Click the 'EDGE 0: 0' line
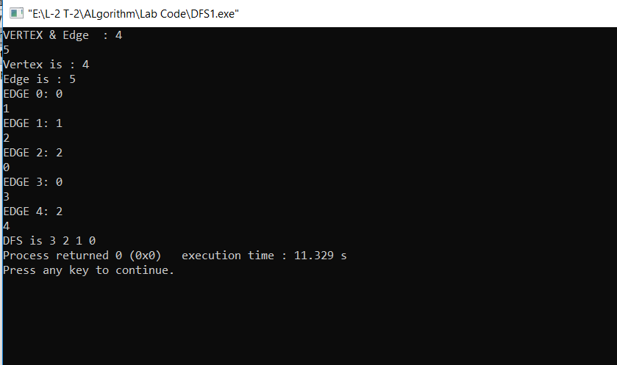Screen dimensions: 617x365 click(32, 94)
